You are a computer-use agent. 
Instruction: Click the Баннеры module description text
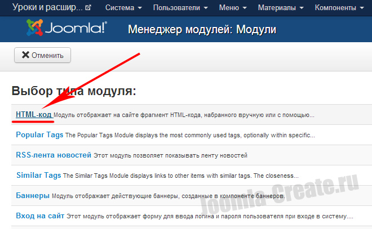tap(168, 196)
